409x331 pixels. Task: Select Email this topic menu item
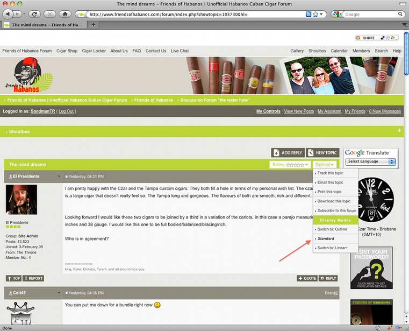tap(335, 182)
